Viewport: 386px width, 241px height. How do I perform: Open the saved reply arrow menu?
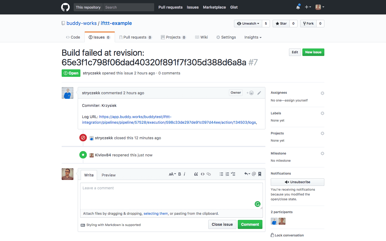(247, 174)
